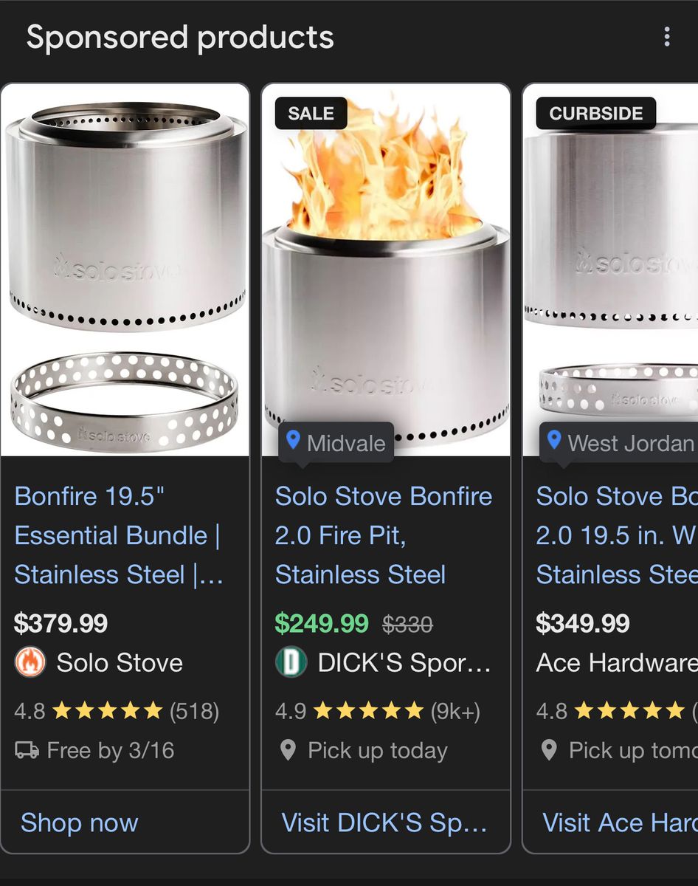The image size is (698, 886).
Task: Click the 4.9 star rating with 9k+ reviews
Action: coord(378,711)
